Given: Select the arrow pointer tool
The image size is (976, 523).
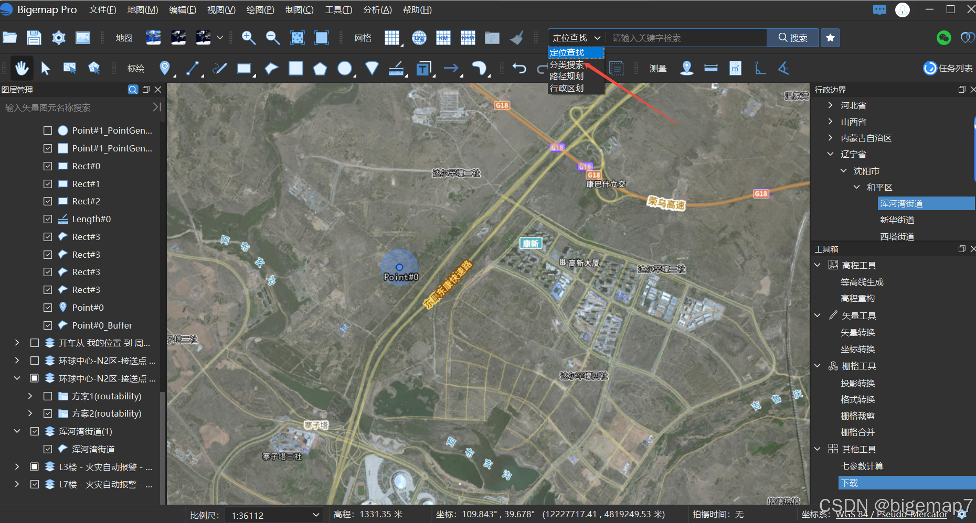Looking at the screenshot, I should [46, 68].
